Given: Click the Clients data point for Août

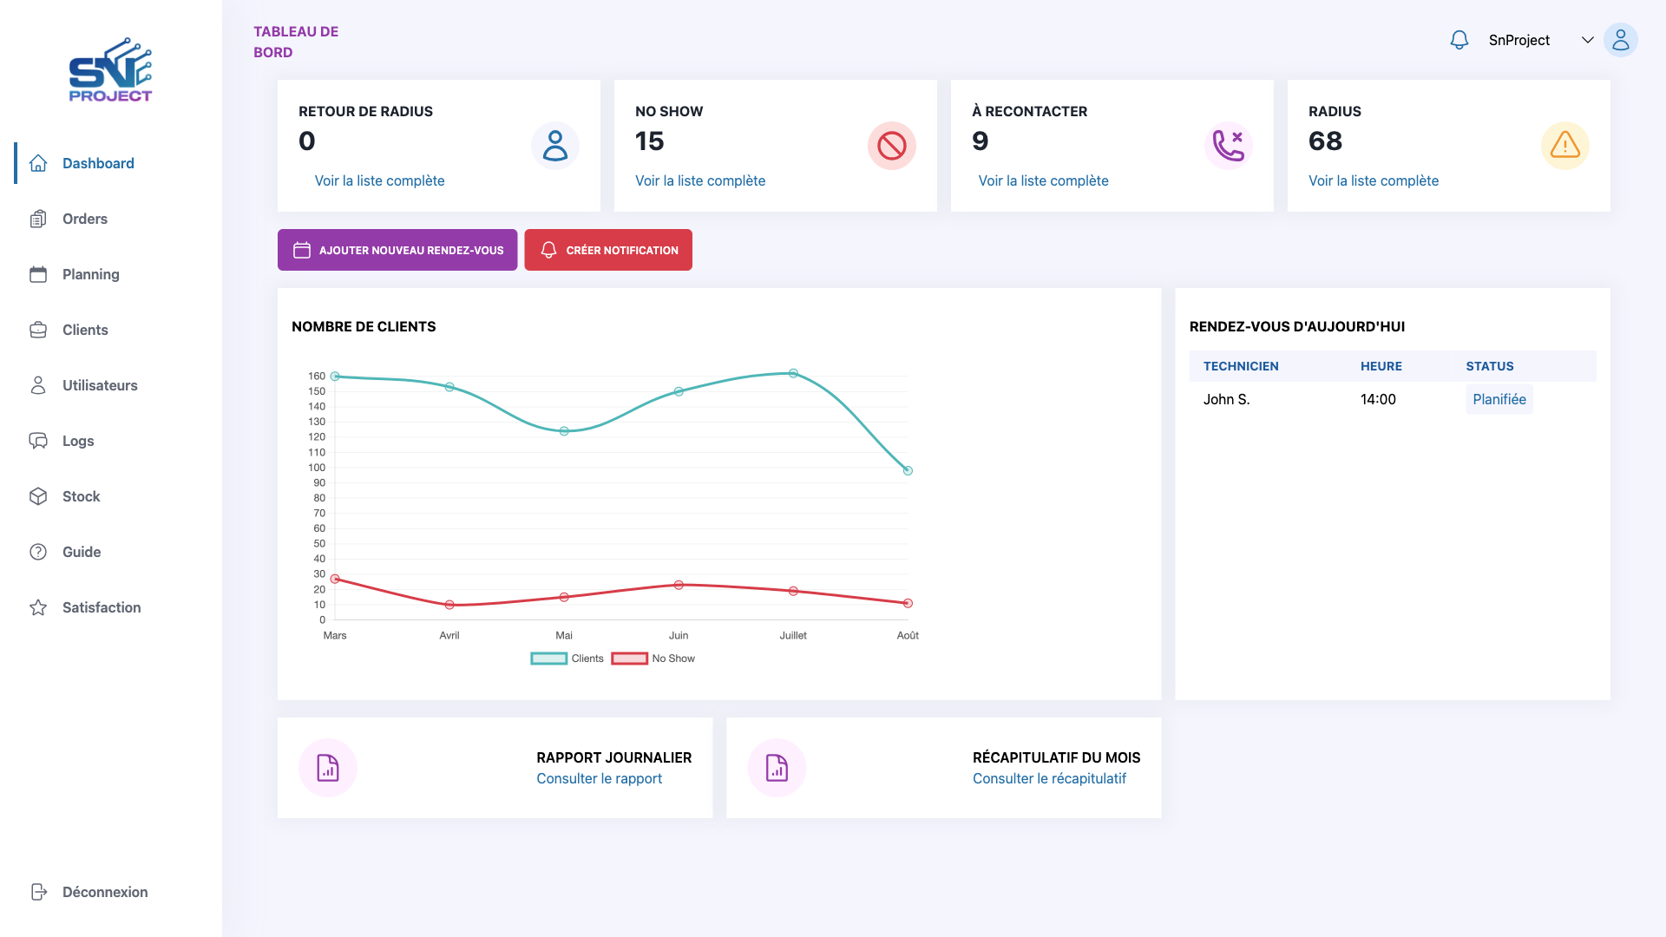Looking at the screenshot, I should [x=908, y=470].
